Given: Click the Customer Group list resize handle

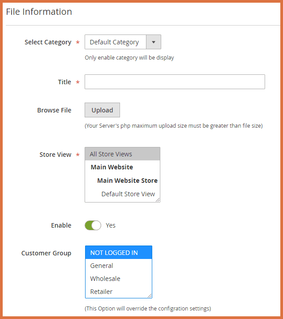Looking at the screenshot, I should coord(150,296).
